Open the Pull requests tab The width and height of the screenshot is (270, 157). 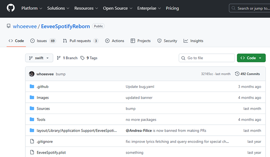(81, 41)
